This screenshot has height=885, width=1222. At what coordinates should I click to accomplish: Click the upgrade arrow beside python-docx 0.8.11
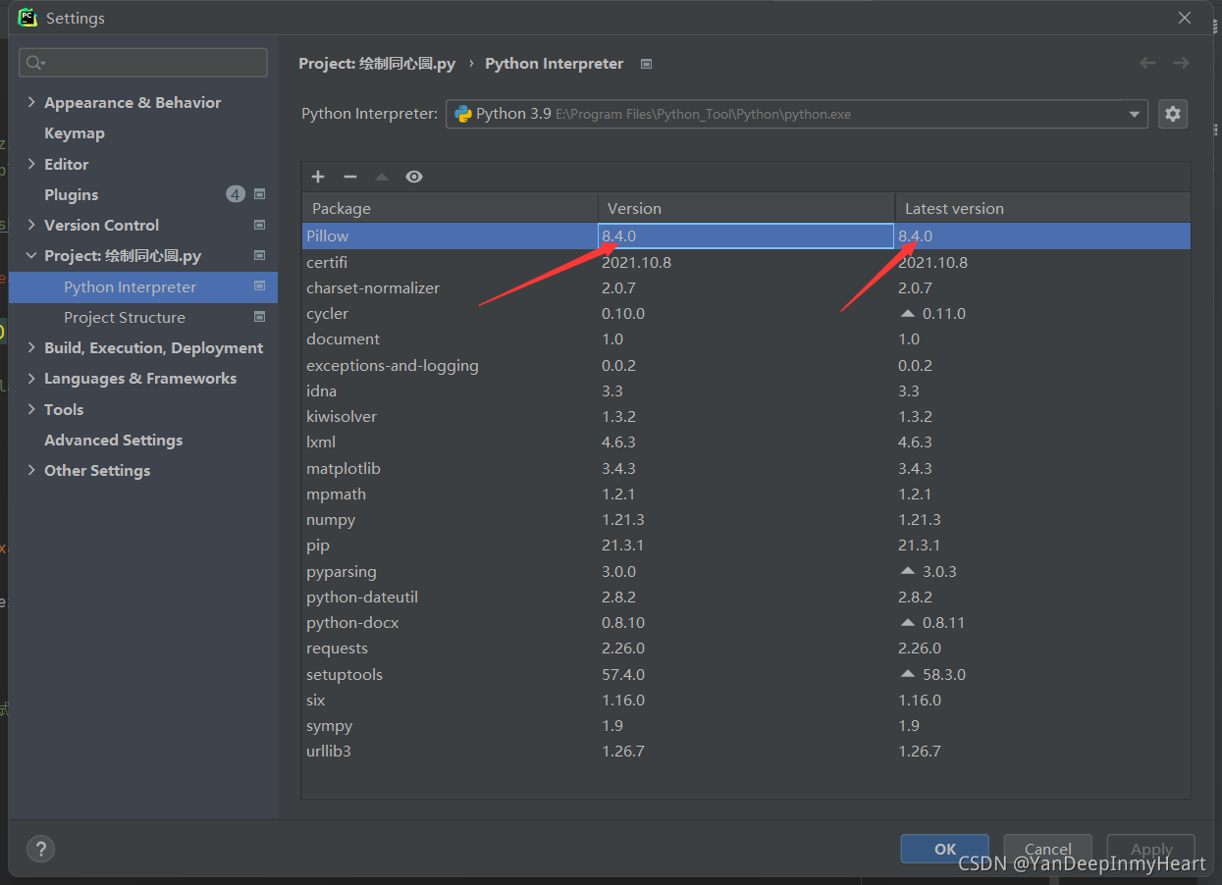click(908, 623)
